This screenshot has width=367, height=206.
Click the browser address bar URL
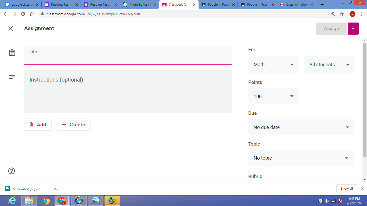[93, 14]
